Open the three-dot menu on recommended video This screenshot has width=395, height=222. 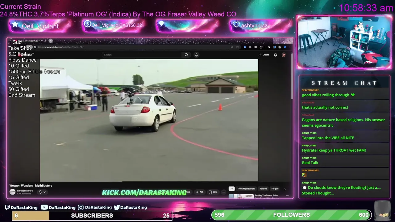click(287, 195)
